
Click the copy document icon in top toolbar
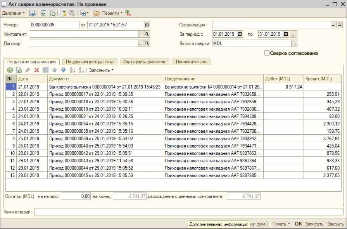coord(52,13)
